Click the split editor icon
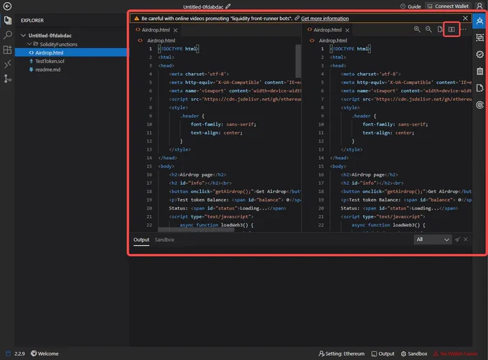488x360 pixels. tap(451, 29)
